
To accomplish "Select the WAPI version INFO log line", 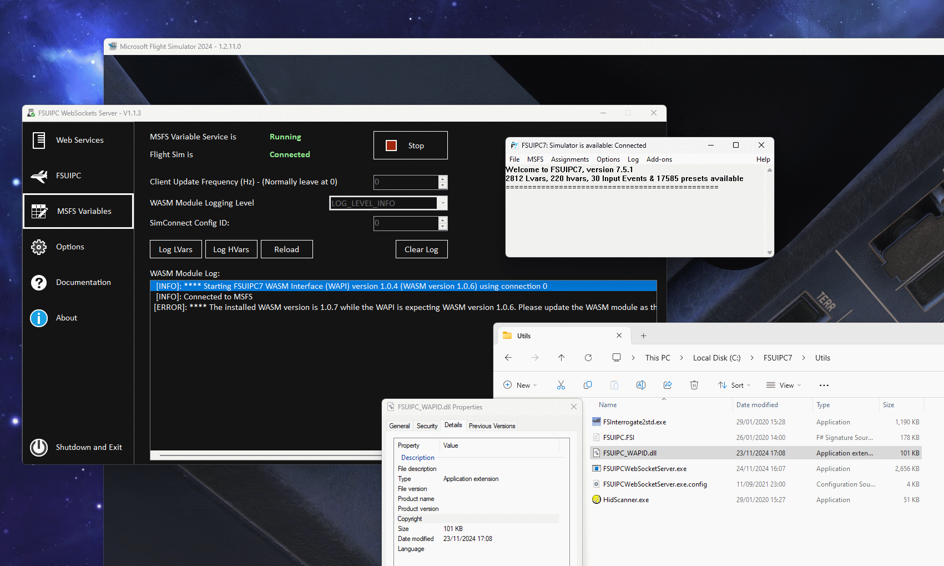I will pos(403,286).
